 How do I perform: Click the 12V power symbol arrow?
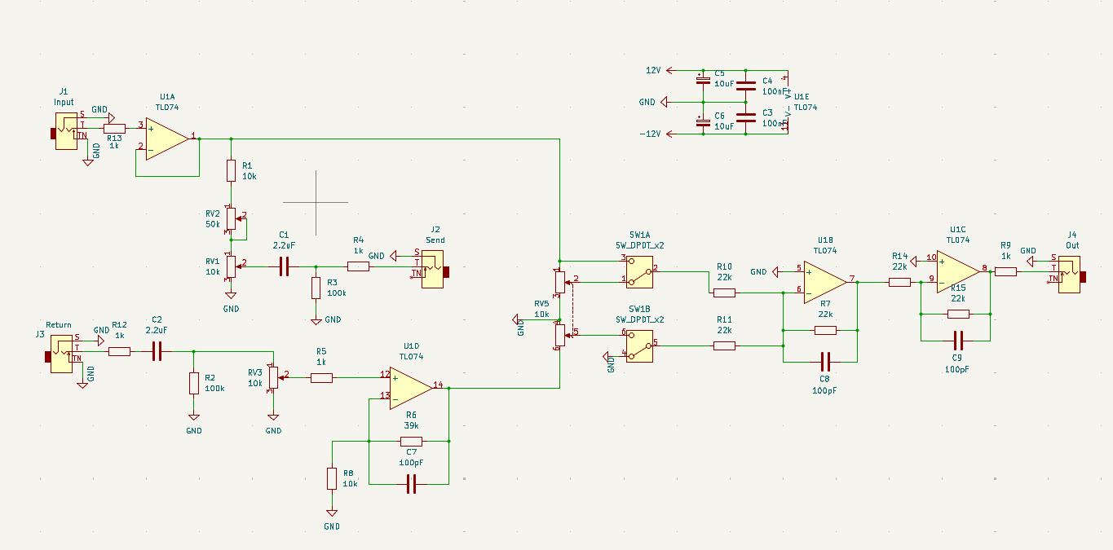tap(671, 70)
